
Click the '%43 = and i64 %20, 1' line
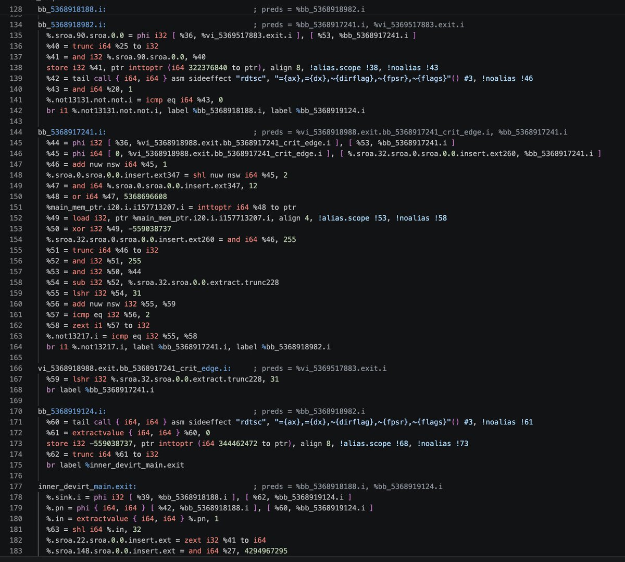coord(89,89)
